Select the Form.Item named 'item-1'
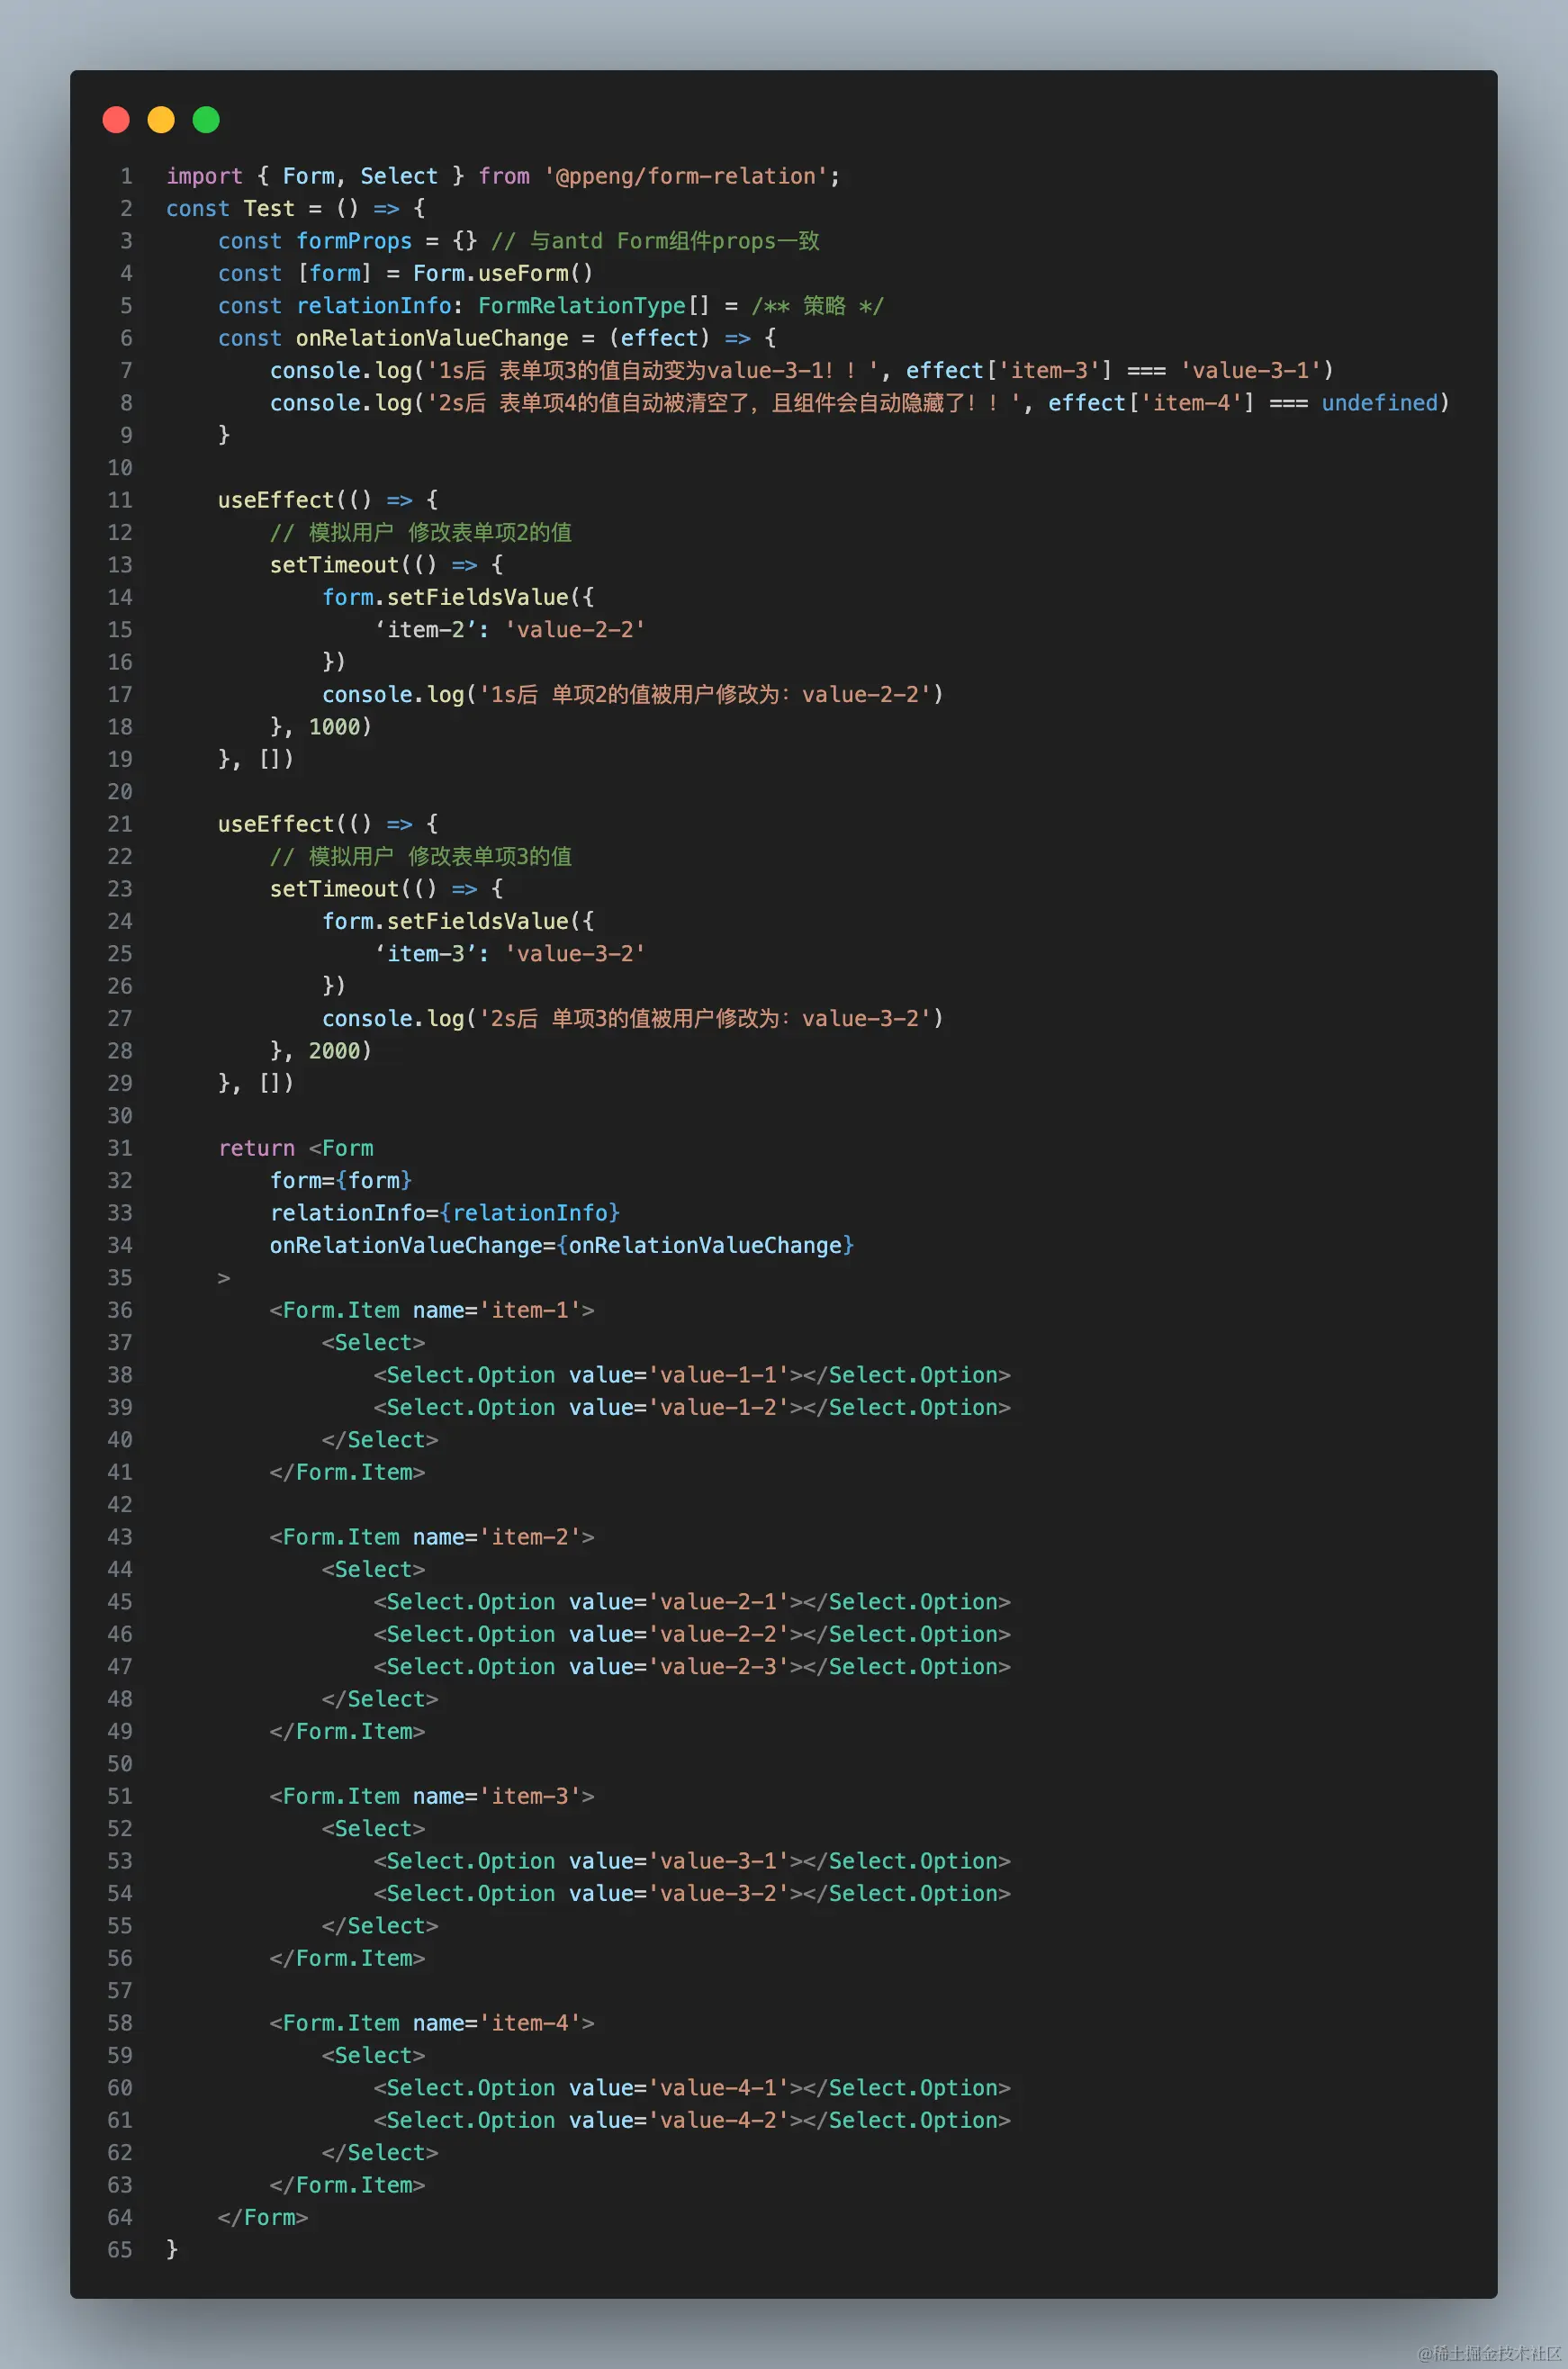The height and width of the screenshot is (2369, 1568). coord(432,1310)
